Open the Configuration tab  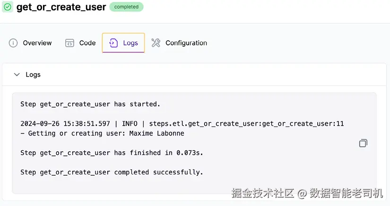coord(179,43)
